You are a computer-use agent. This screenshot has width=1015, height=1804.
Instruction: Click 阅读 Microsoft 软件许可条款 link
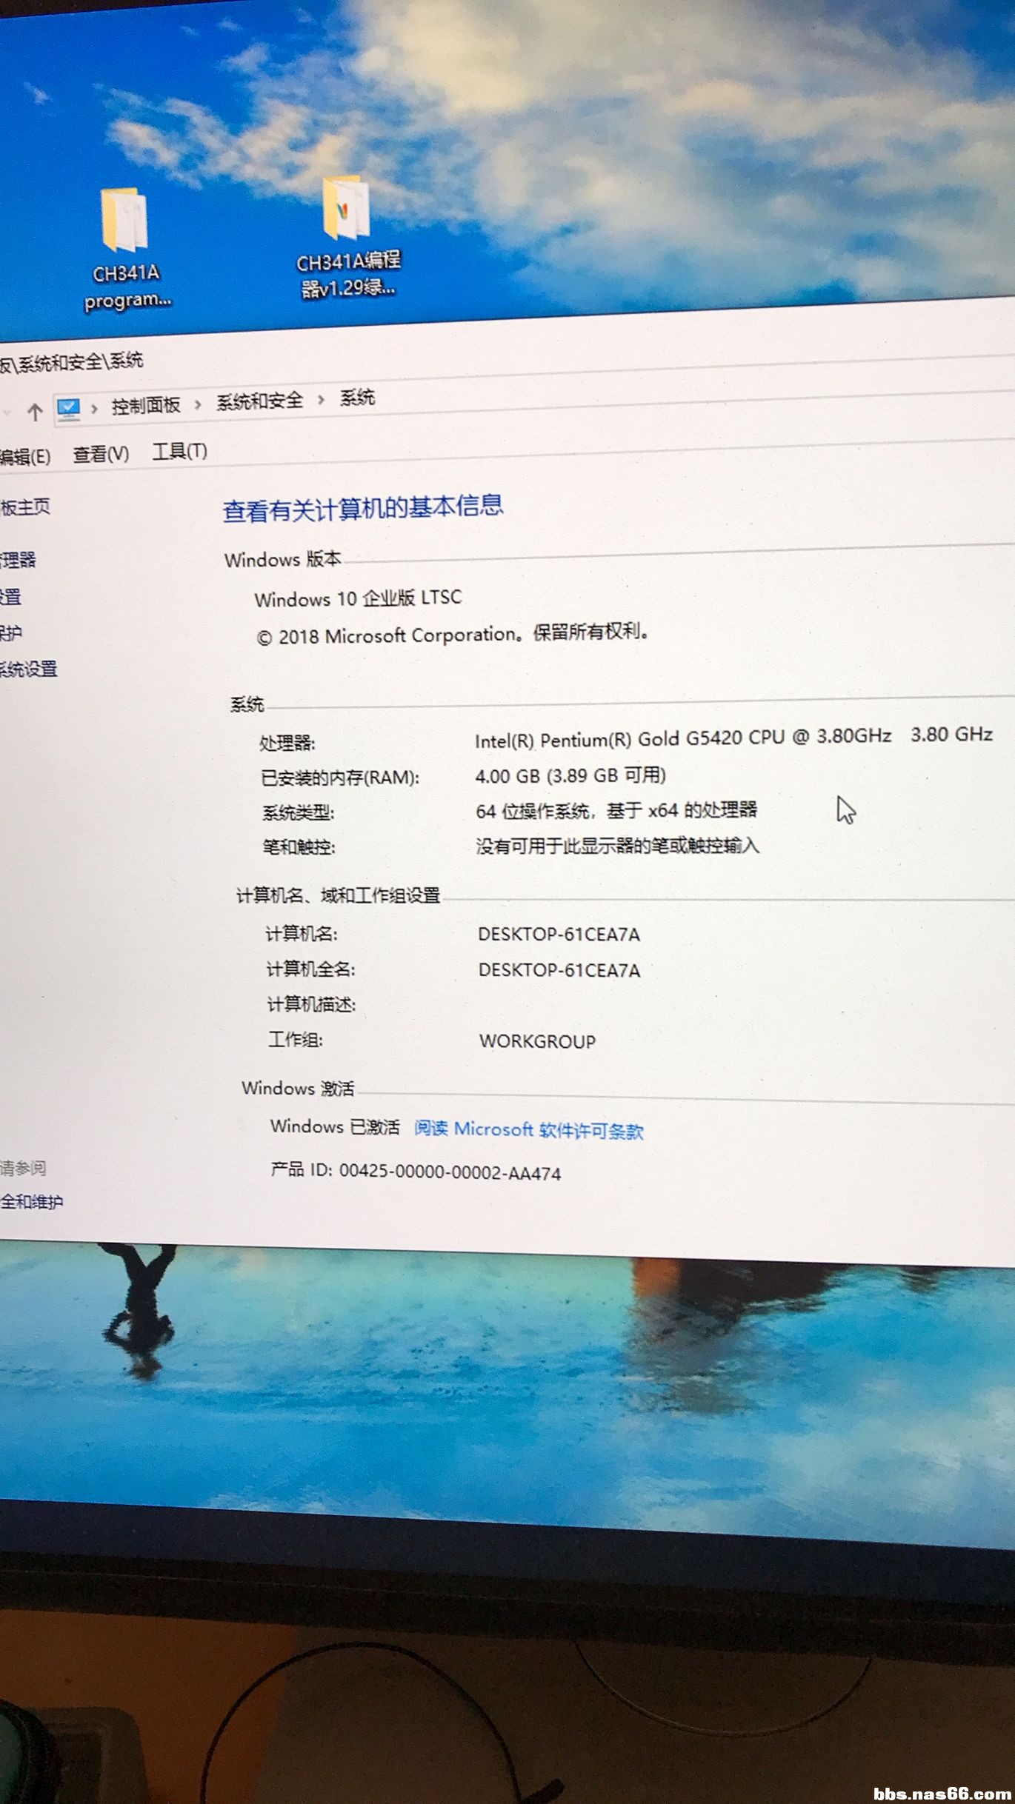coord(528,1129)
